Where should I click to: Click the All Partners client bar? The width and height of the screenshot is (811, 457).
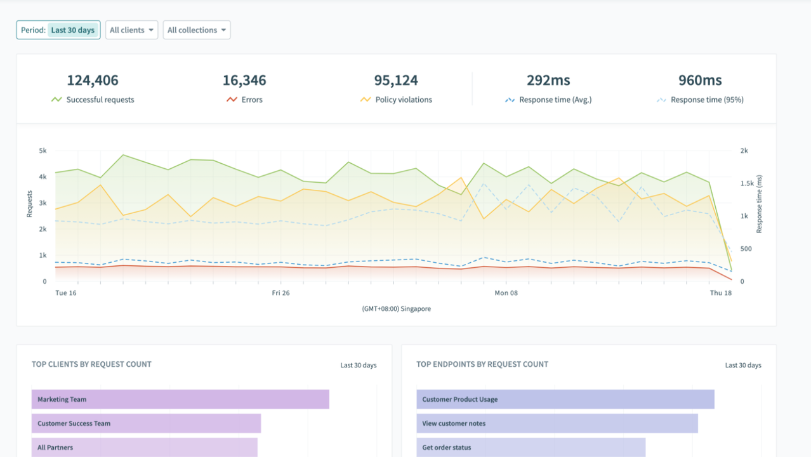pos(144,447)
